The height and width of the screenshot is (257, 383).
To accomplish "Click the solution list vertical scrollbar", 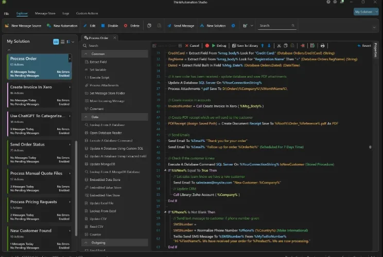I will (76, 188).
